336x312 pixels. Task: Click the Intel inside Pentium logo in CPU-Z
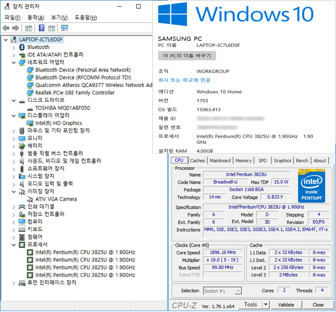pyautogui.click(x=312, y=186)
